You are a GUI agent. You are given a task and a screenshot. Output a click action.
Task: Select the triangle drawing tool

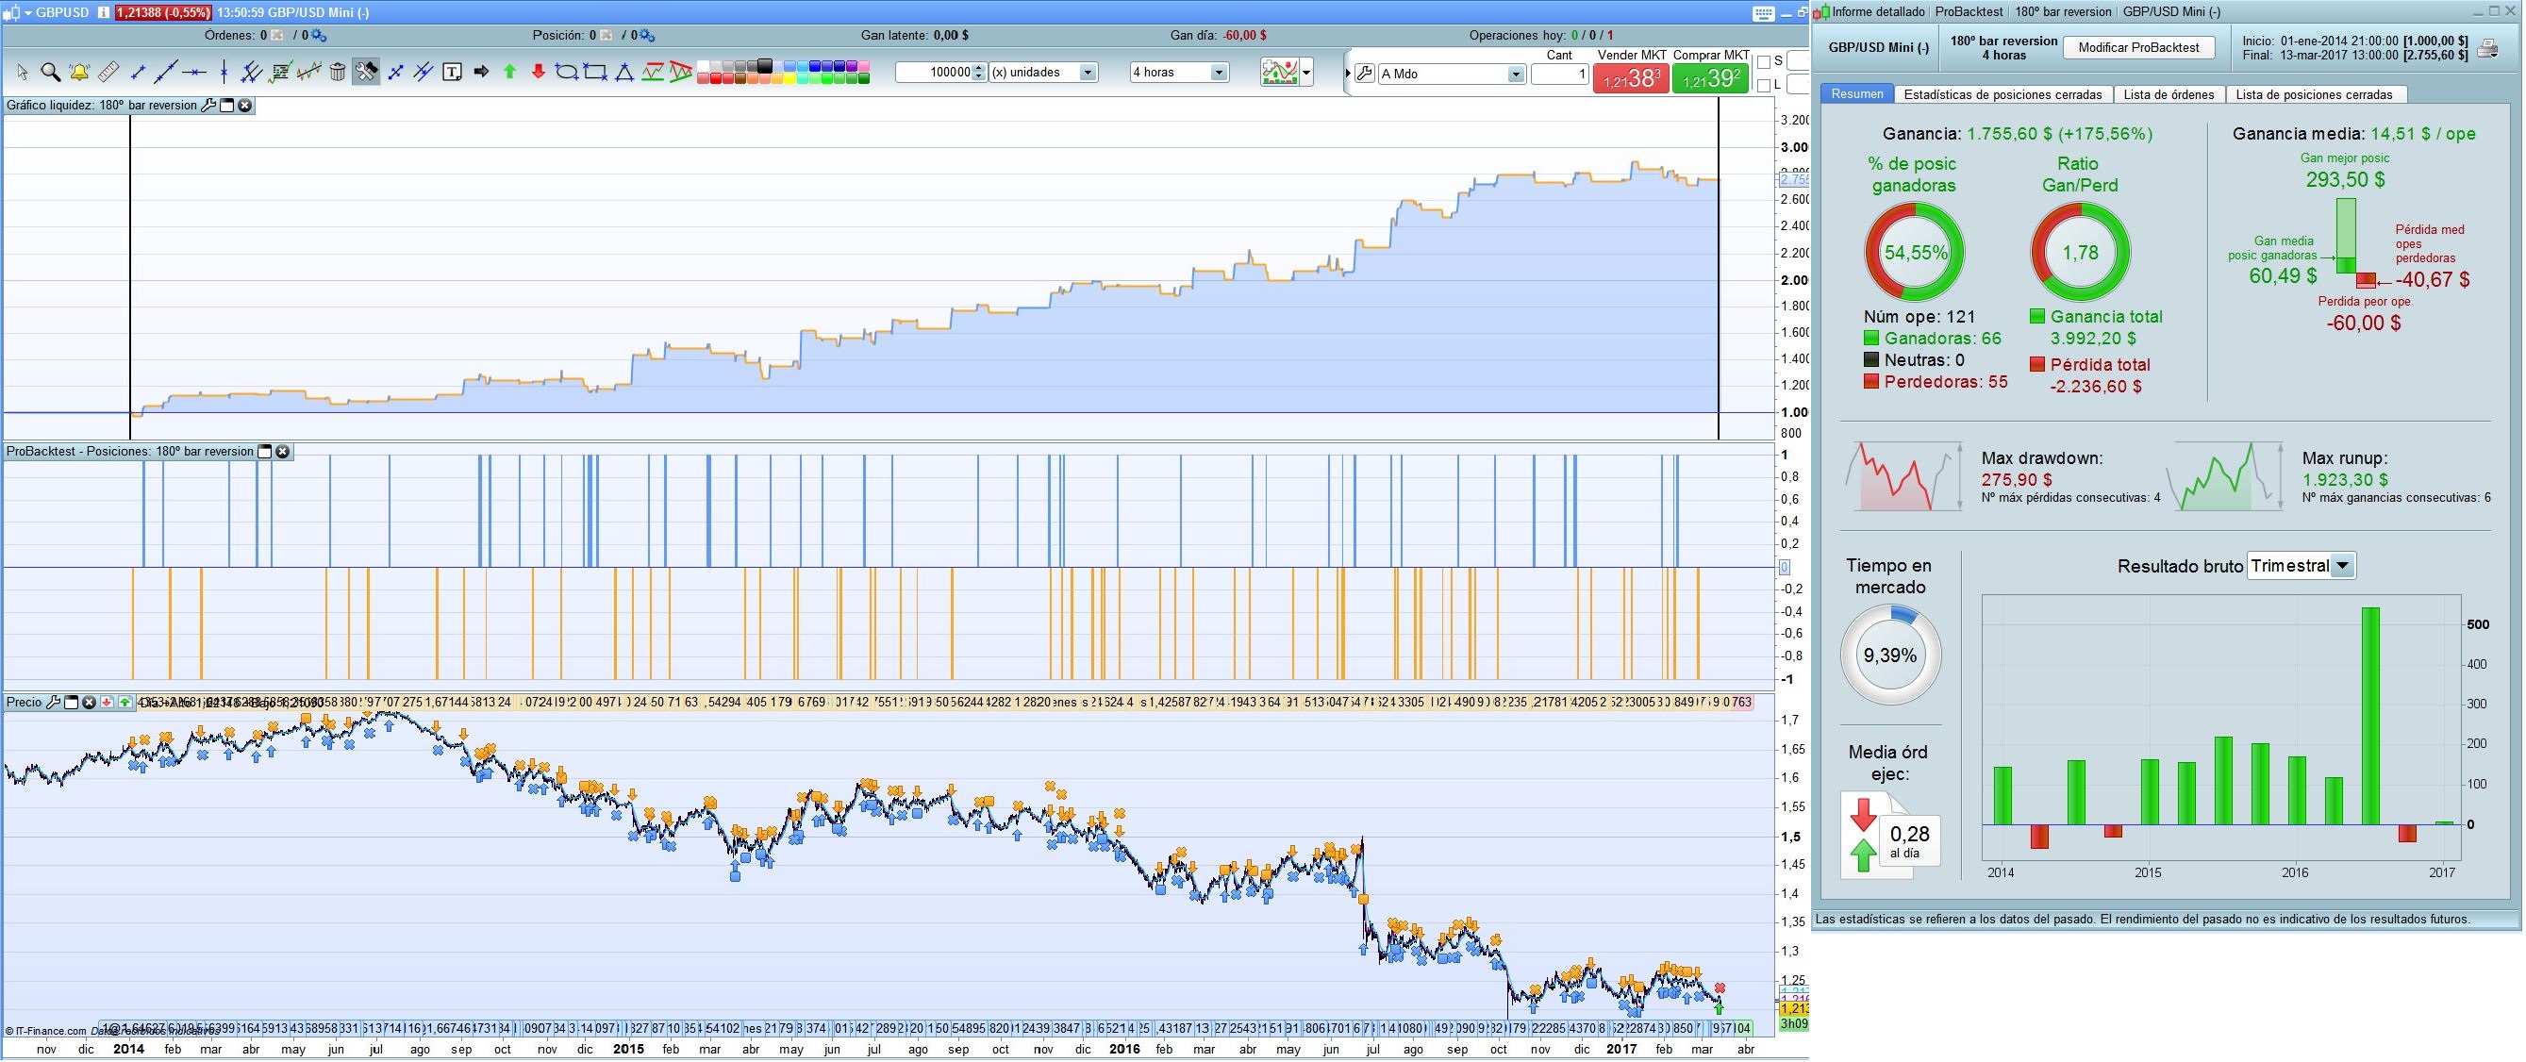[x=624, y=72]
